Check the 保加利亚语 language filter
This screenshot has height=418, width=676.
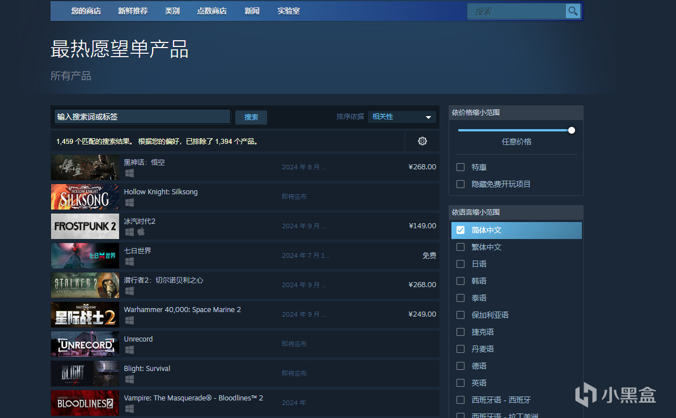[460, 315]
